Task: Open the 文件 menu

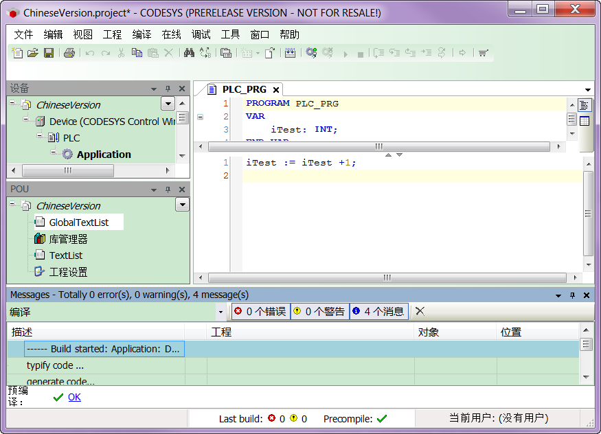Action: [x=23, y=35]
